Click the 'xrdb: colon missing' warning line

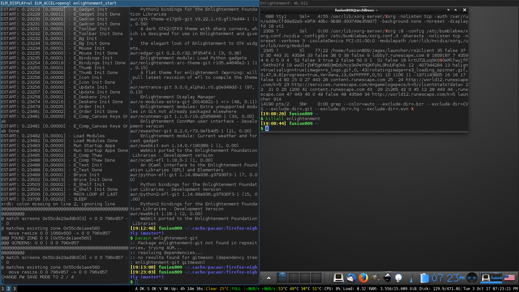click(58, 204)
